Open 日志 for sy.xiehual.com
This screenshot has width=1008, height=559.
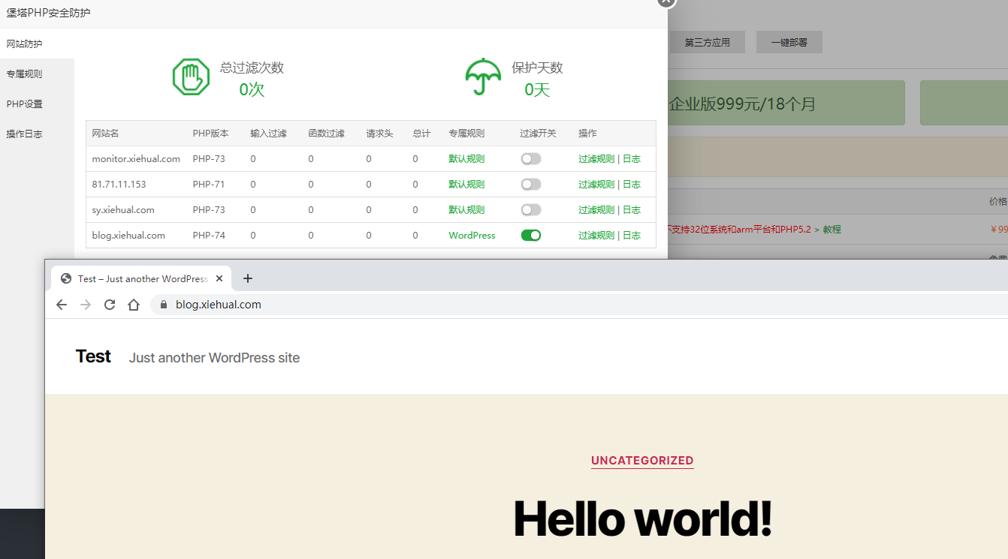632,210
